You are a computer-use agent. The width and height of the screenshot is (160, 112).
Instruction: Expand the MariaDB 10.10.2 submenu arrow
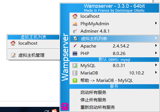coord(156,72)
